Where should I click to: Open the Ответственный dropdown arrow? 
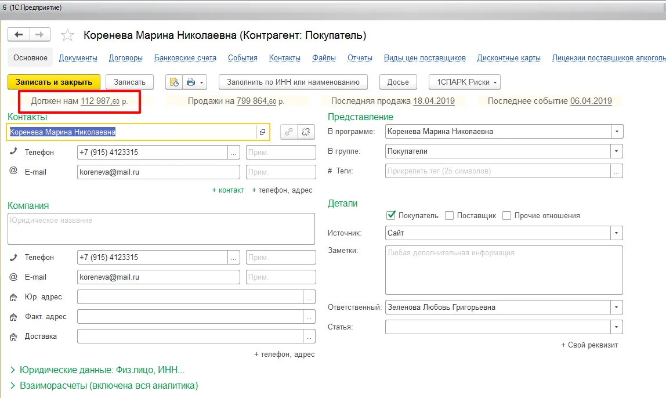click(616, 307)
